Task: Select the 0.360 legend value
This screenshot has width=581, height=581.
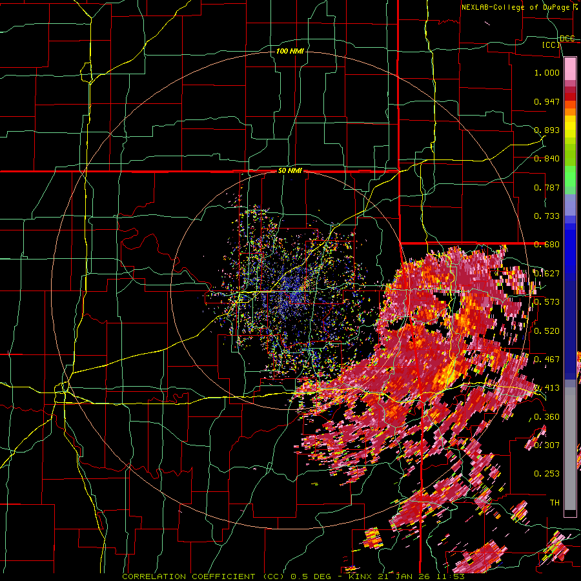Action: click(547, 417)
